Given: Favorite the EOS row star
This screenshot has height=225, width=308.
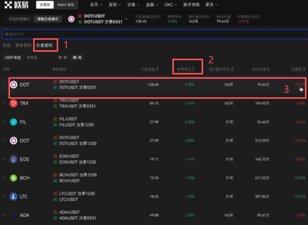Looking at the screenshot, I should [5, 159].
